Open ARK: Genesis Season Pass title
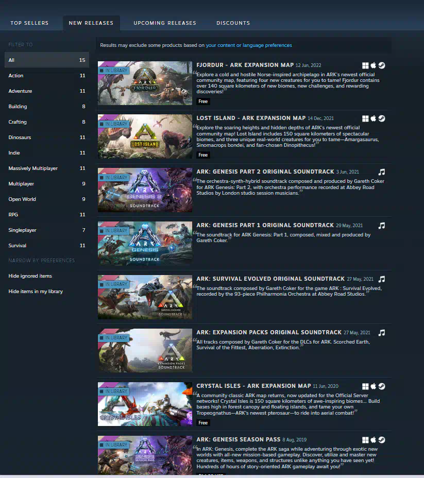The height and width of the screenshot is (478, 424). (x=239, y=439)
